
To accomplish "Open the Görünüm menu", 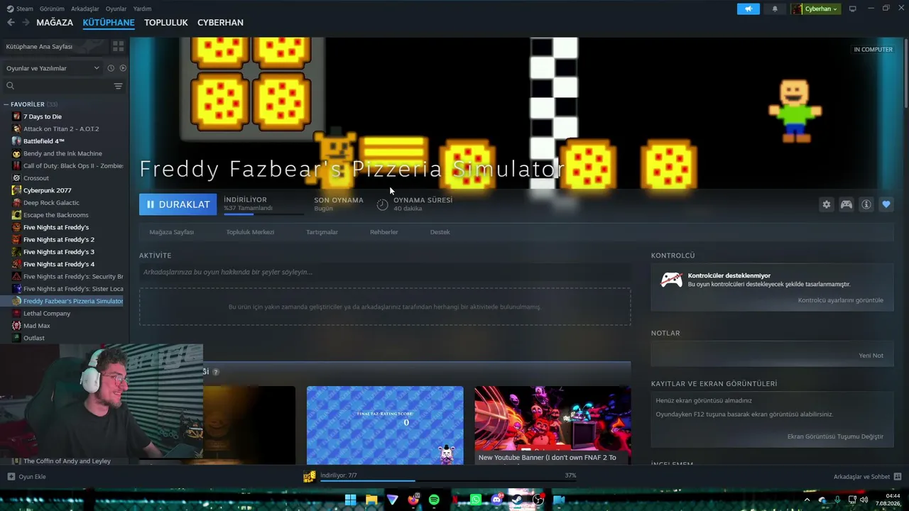I will click(52, 9).
